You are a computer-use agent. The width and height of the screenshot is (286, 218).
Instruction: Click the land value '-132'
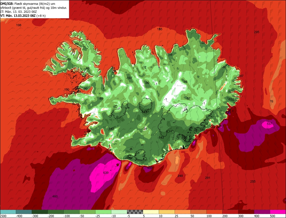pos(231,99)
